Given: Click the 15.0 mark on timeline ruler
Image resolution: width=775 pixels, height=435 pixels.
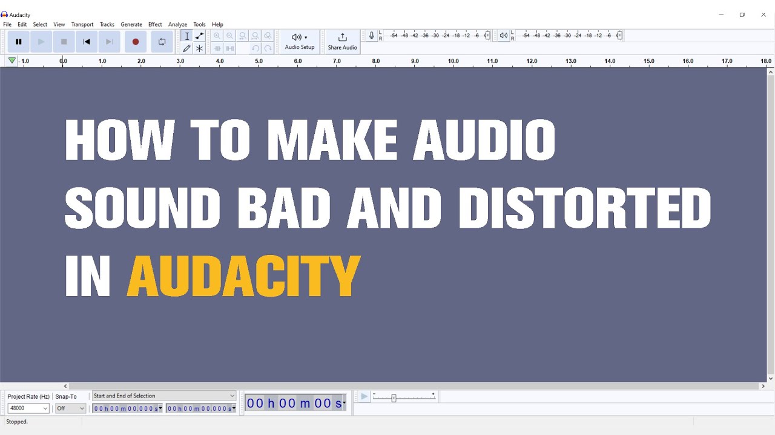Looking at the screenshot, I should (x=649, y=61).
